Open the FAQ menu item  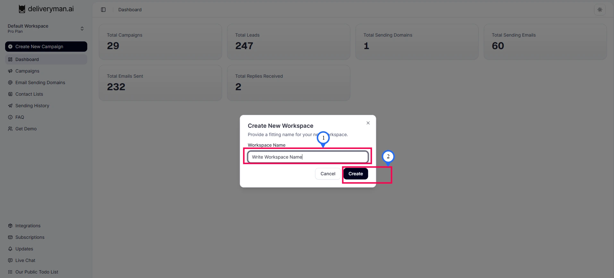[20, 117]
